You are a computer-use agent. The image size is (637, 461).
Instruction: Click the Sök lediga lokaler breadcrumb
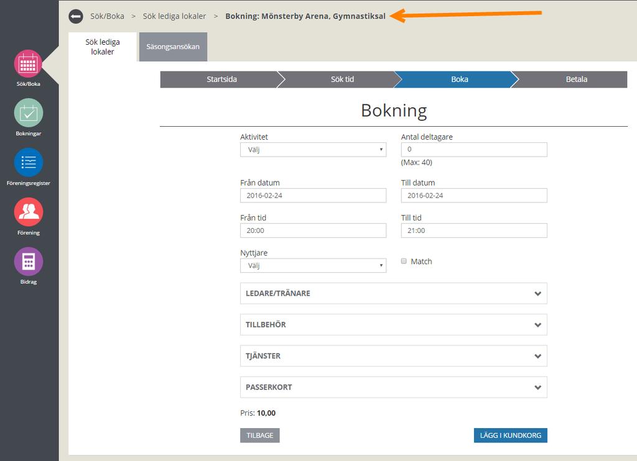pyautogui.click(x=174, y=16)
